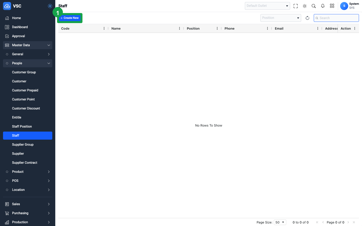Toggle fullscreen mode icon
This screenshot has width=362, height=226.
coord(296,6)
